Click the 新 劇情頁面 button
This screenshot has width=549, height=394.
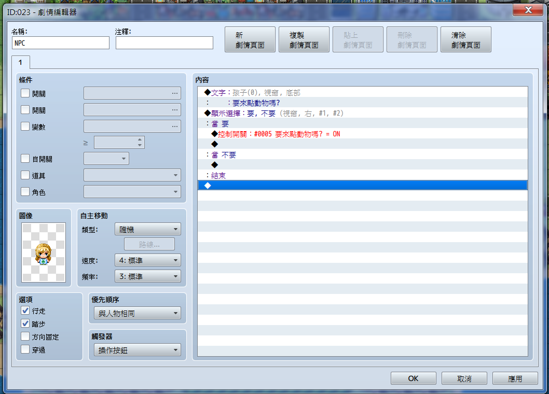click(250, 39)
